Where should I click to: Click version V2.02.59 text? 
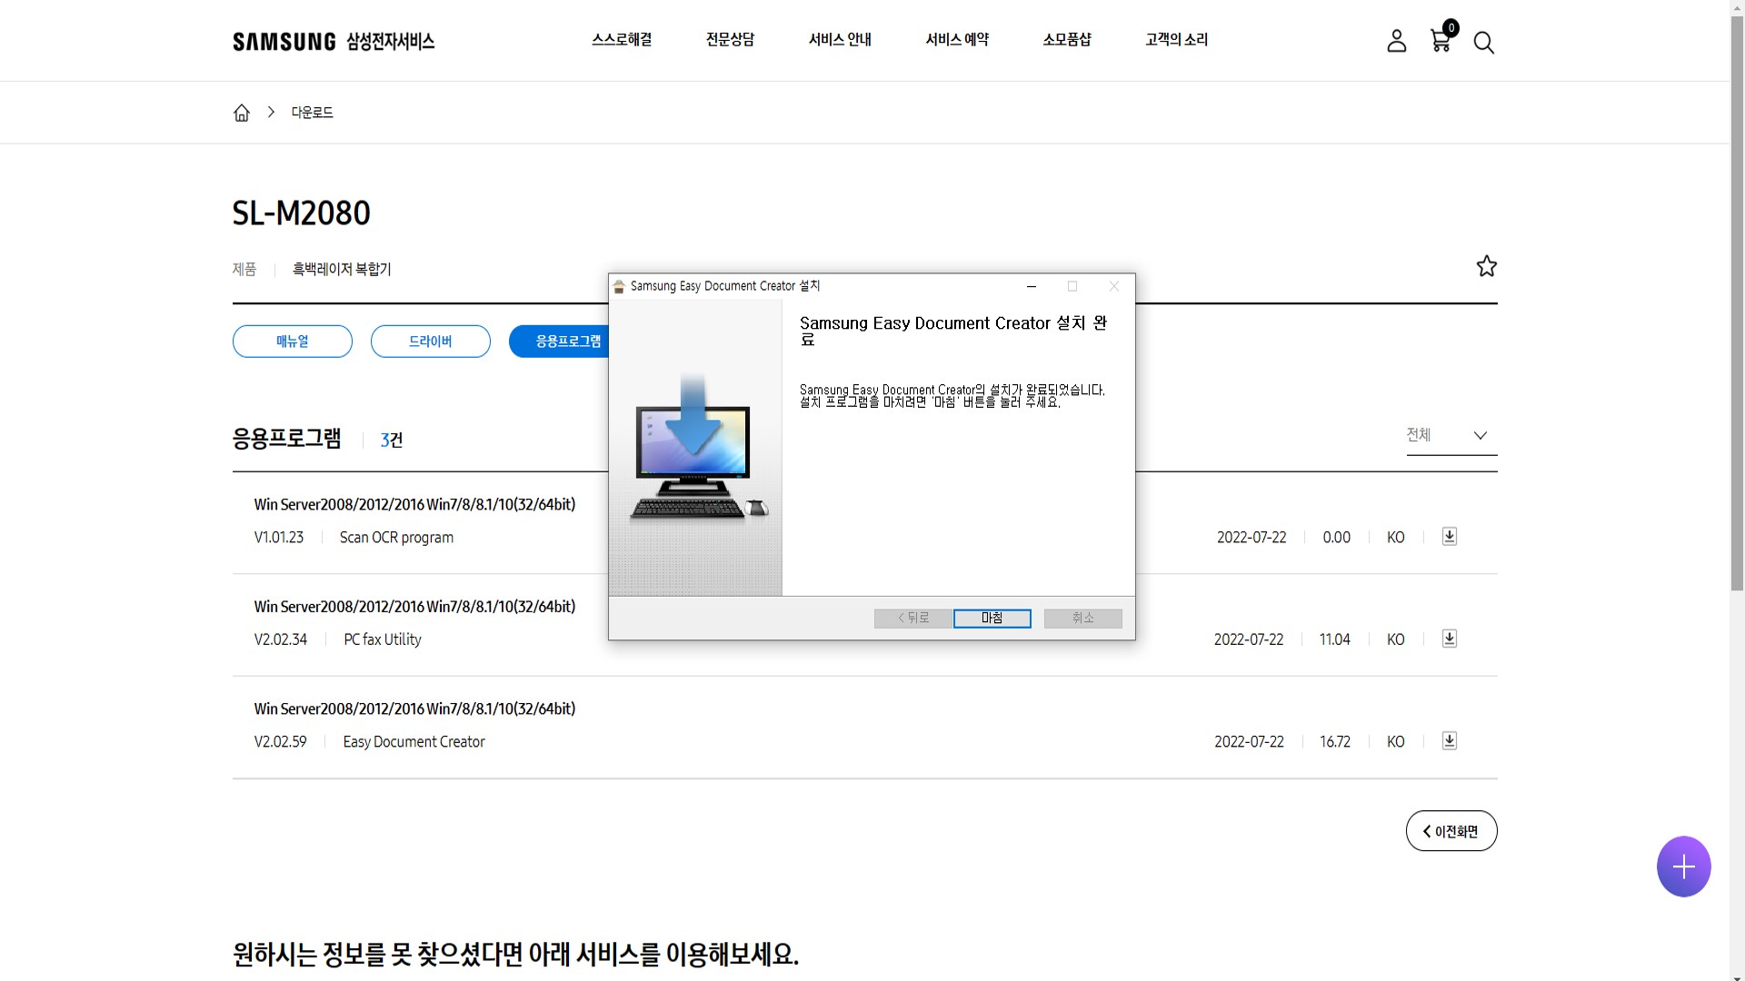coord(281,742)
